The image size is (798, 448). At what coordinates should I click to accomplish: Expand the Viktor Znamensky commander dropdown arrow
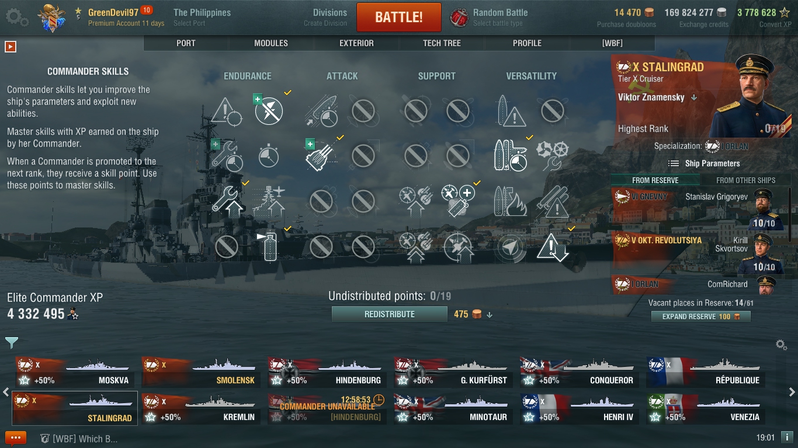tap(694, 98)
